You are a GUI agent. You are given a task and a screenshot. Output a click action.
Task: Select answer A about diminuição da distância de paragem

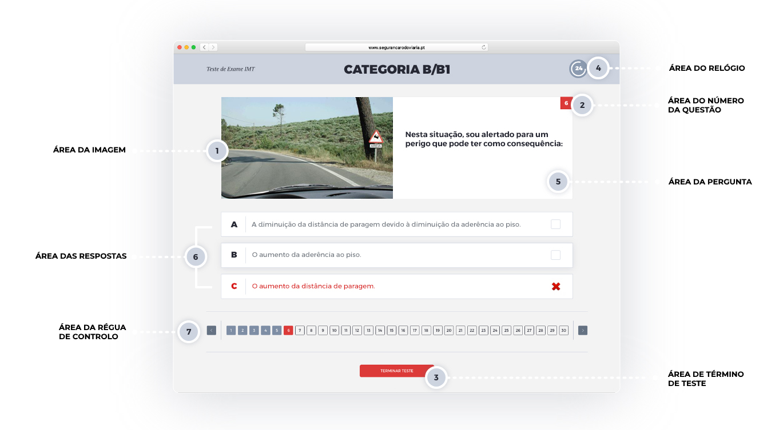pos(396,224)
